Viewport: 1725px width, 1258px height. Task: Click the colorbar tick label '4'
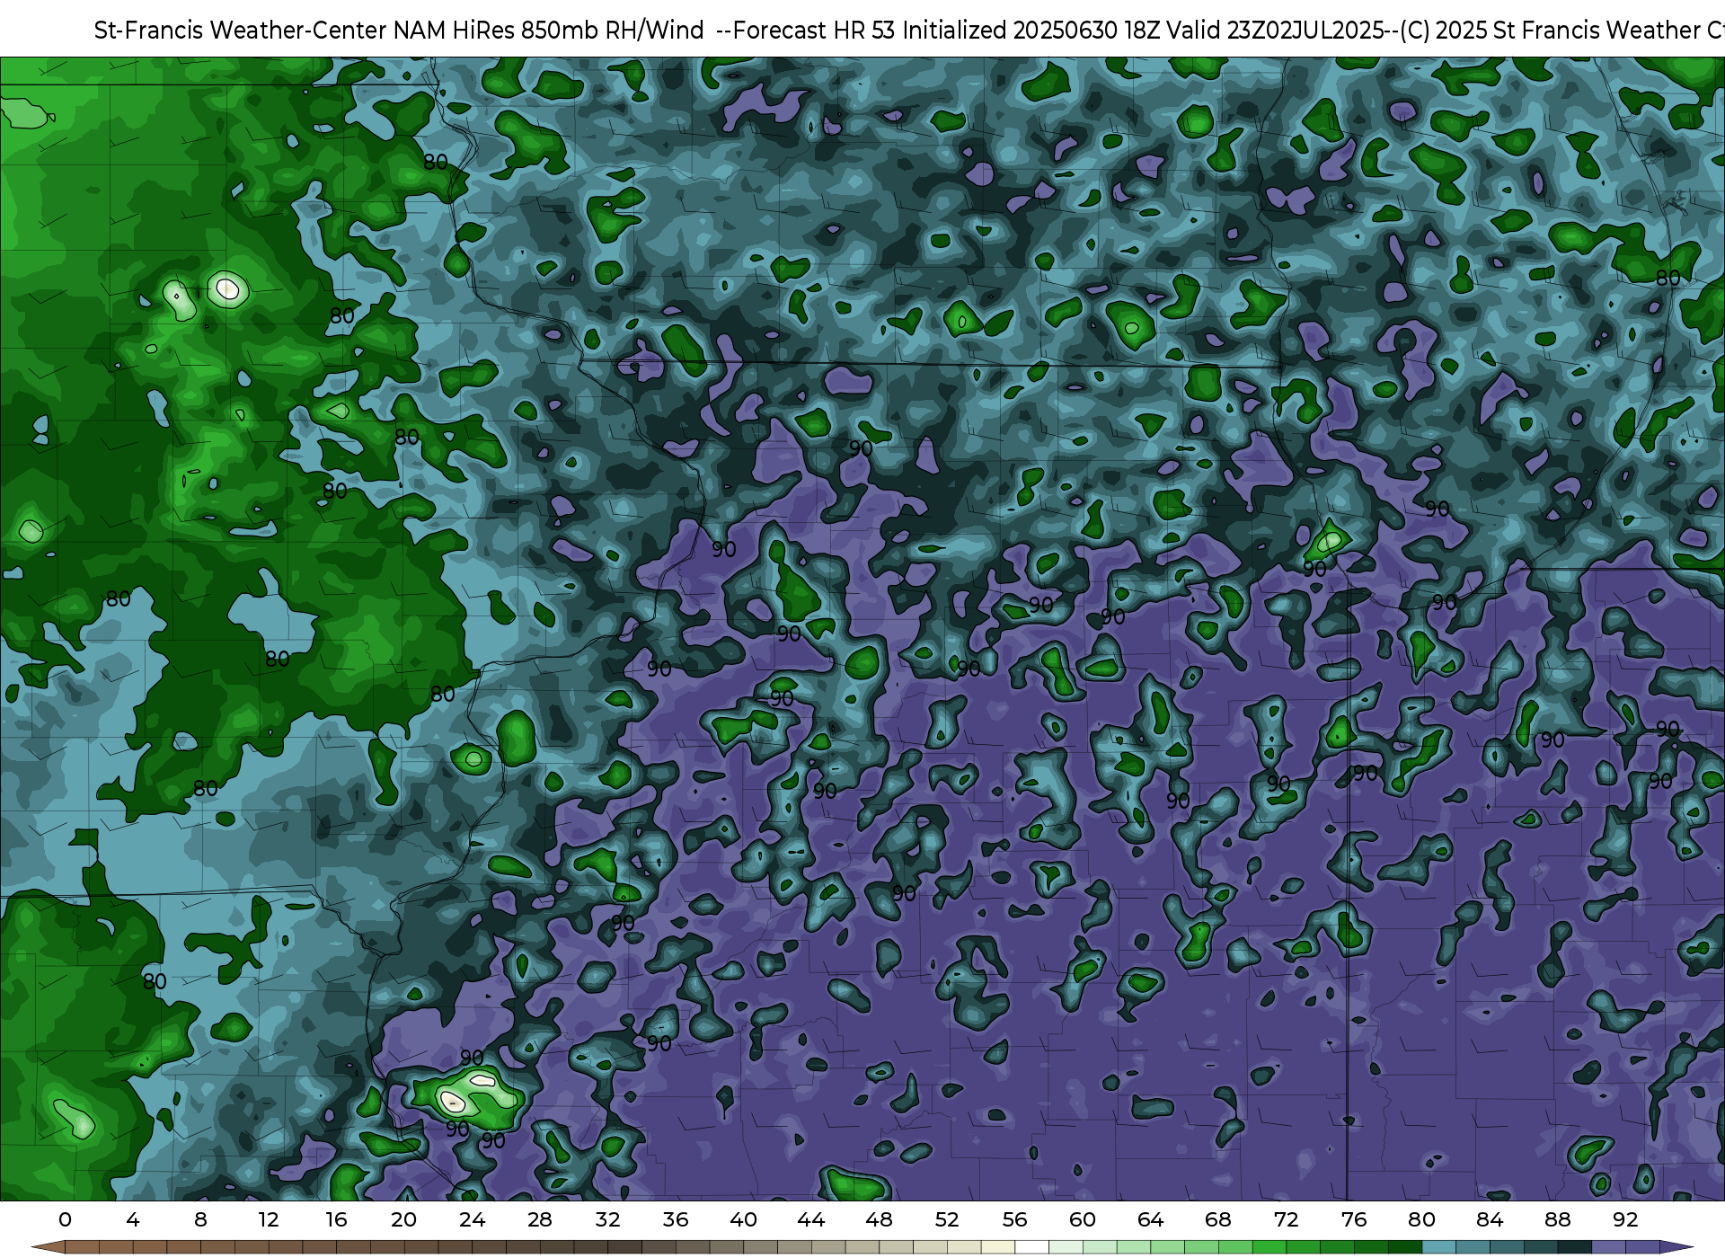[133, 1219]
